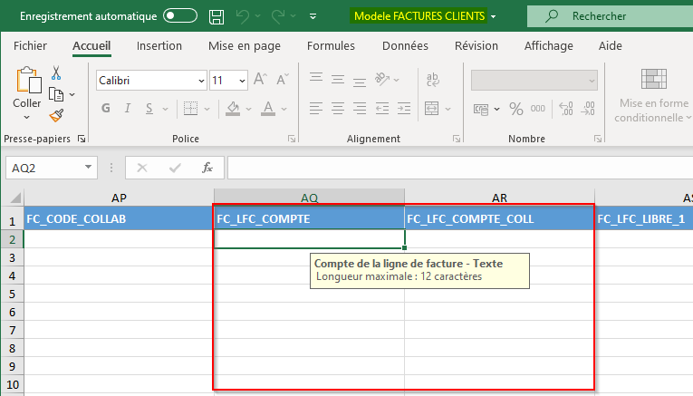Toggle the Enregistrement automatique switch

[180, 16]
